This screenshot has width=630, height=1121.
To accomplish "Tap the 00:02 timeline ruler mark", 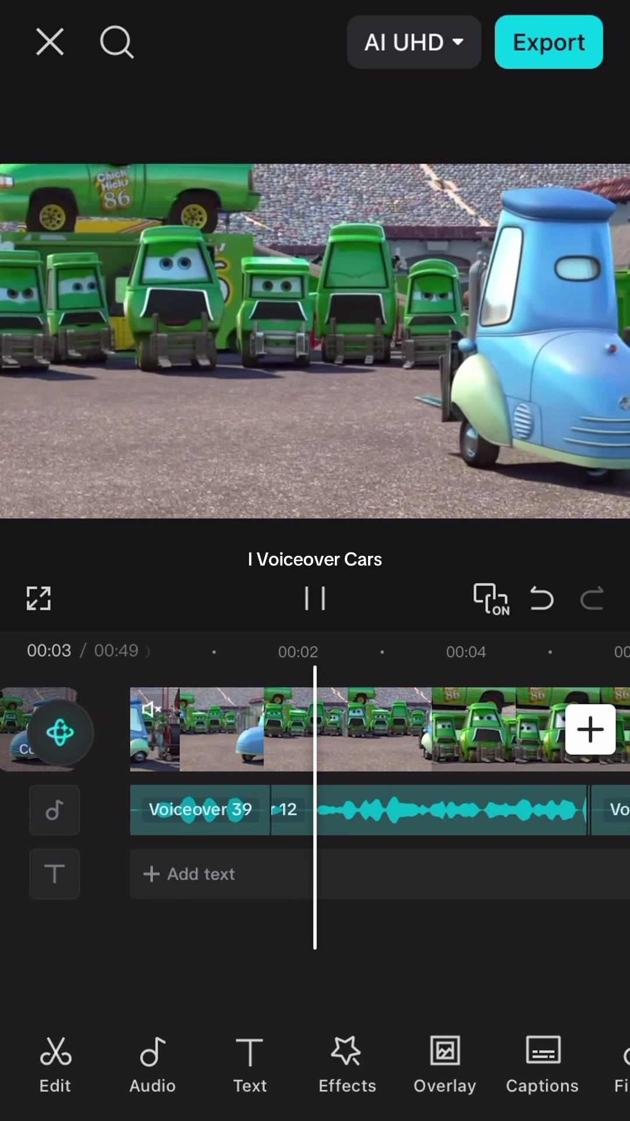I will pos(298,652).
